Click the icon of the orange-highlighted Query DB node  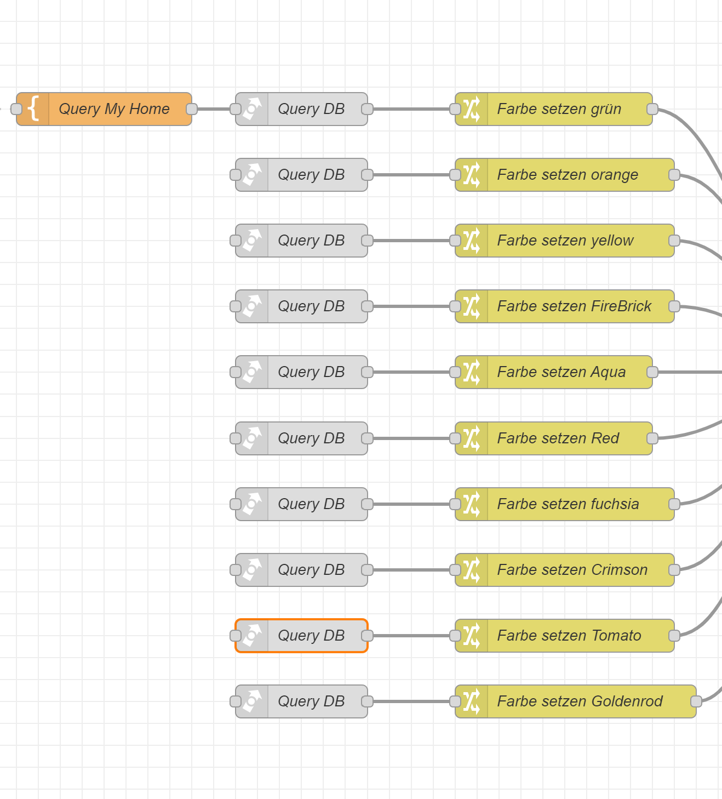click(252, 636)
